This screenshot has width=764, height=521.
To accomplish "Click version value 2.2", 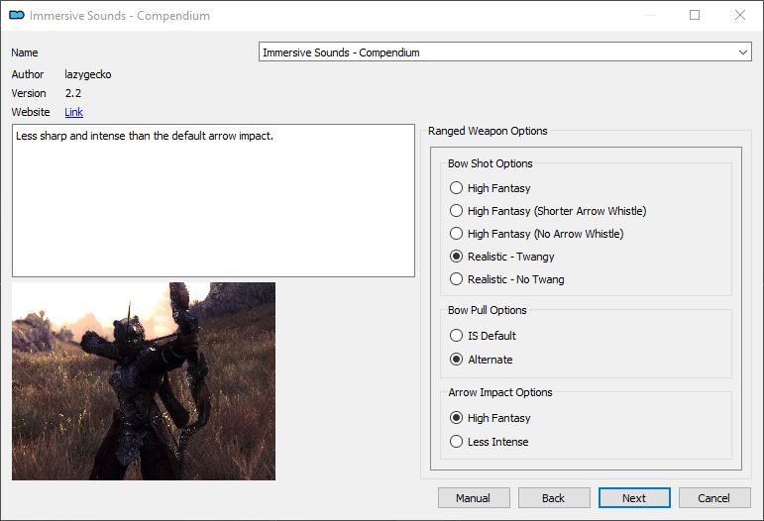I will (x=73, y=93).
